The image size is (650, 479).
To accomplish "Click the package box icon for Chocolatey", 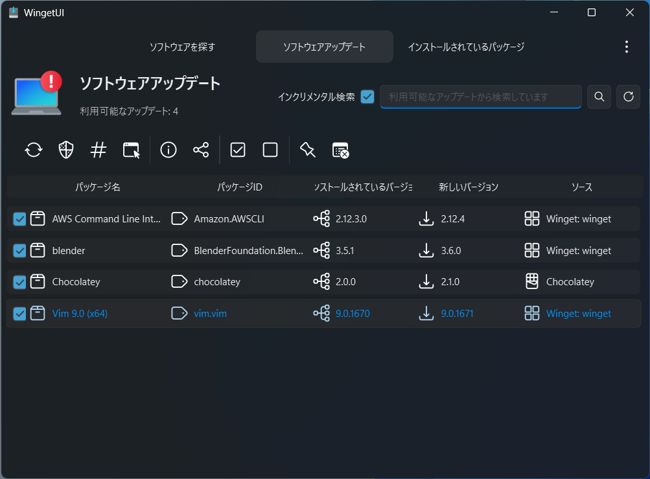I will click(38, 281).
